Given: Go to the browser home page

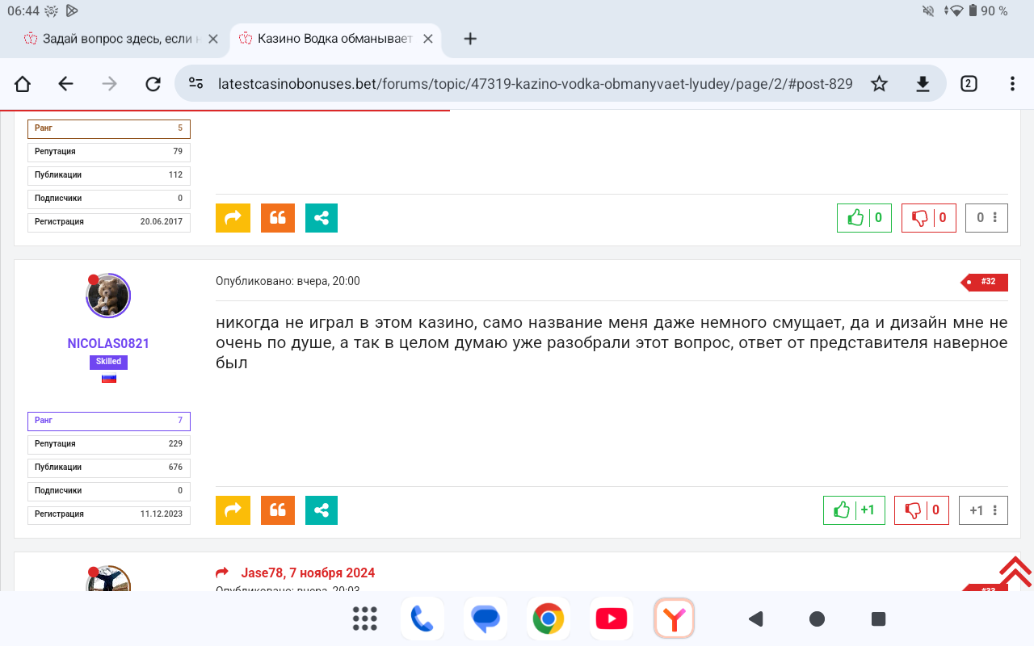Looking at the screenshot, I should pyautogui.click(x=23, y=84).
